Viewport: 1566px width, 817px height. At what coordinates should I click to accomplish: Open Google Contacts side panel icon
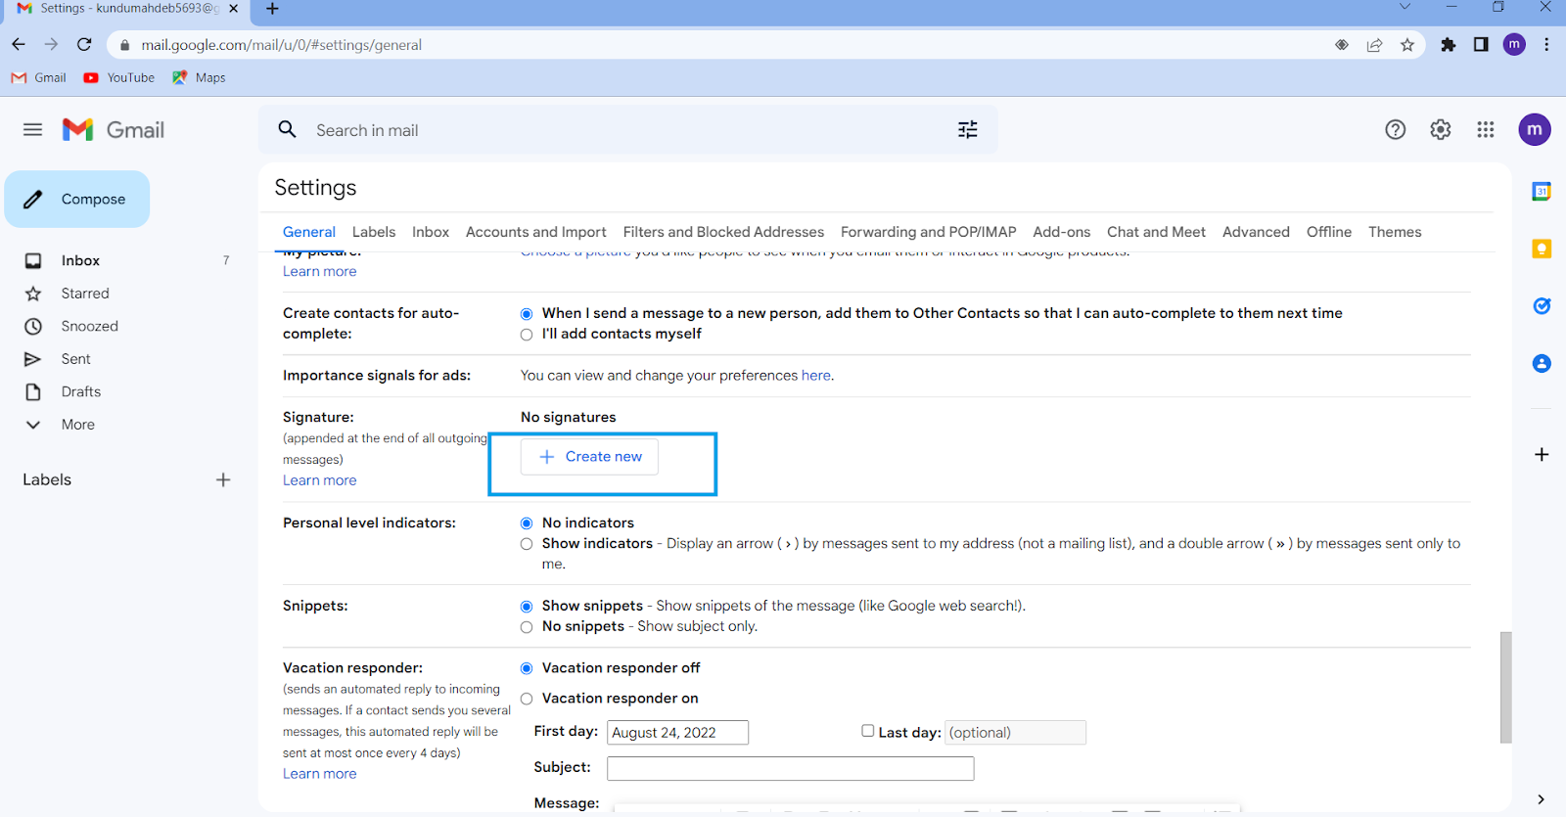click(1542, 364)
